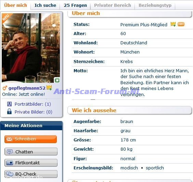Open the 25 Fragen tab

tap(75, 5)
